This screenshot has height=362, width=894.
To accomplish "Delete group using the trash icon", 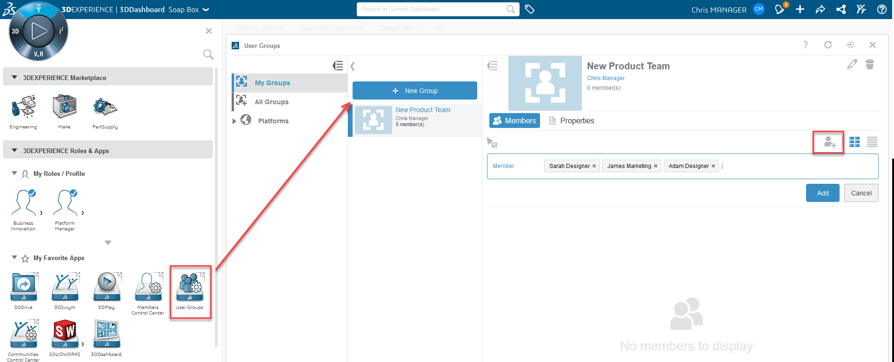I will [869, 64].
